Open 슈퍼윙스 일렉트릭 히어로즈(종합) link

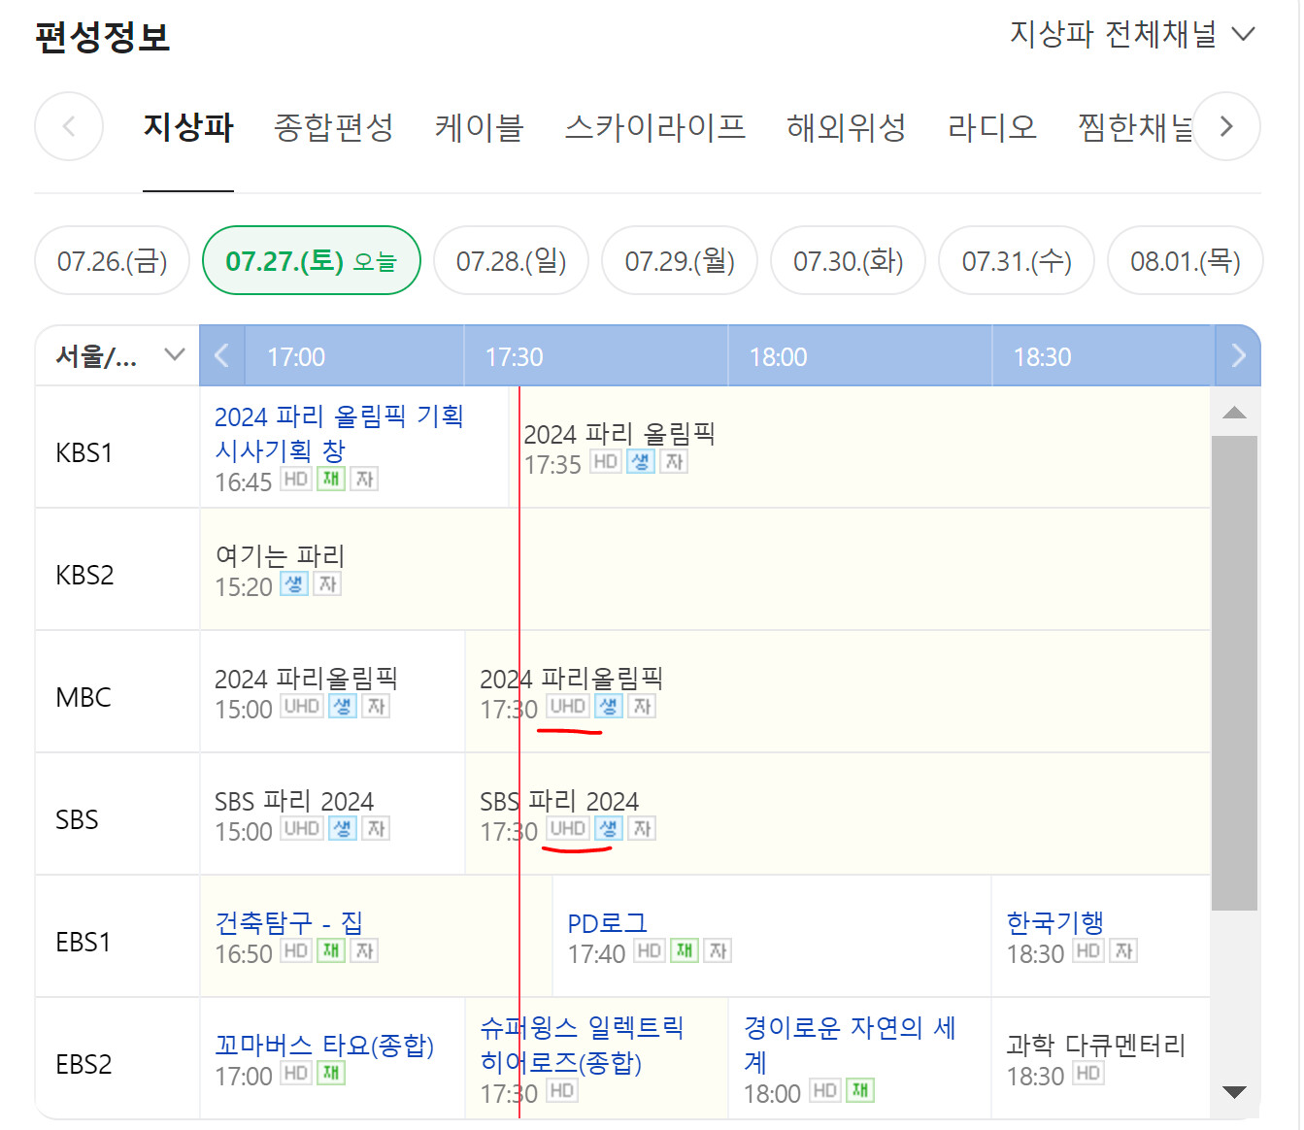coord(583,1045)
